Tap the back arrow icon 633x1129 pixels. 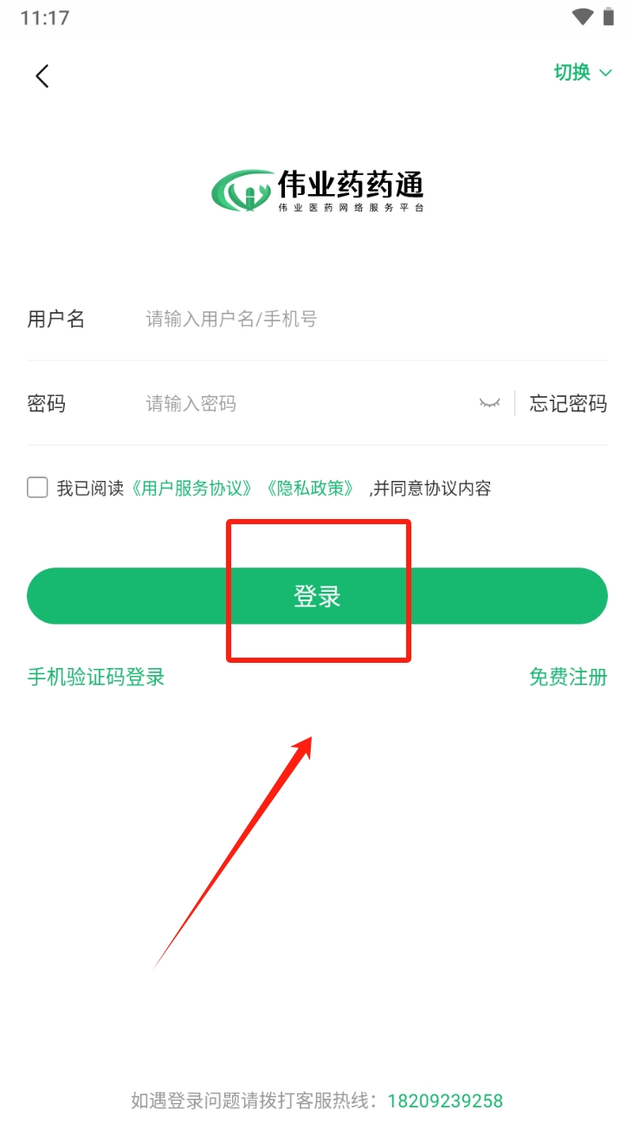[42, 75]
